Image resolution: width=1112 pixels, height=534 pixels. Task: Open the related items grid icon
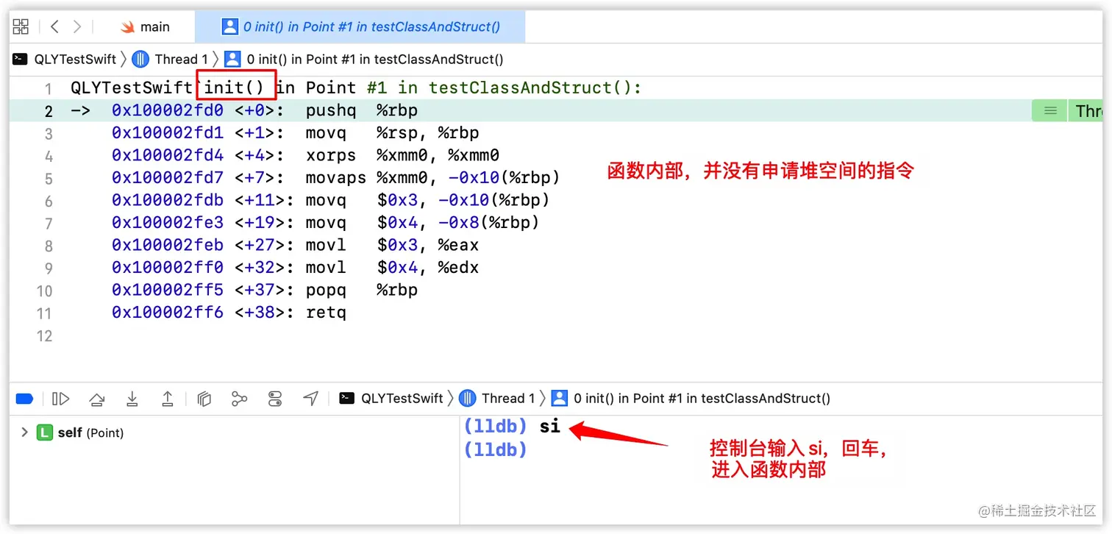coord(21,27)
